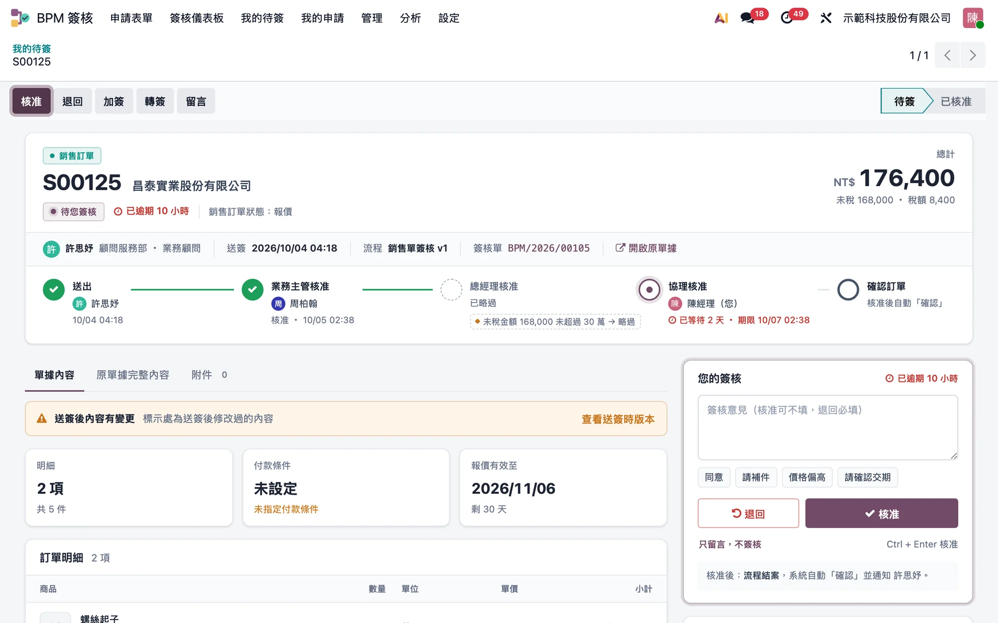
Task: Click the skipped 總經理核准 step circle
Action: [451, 290]
